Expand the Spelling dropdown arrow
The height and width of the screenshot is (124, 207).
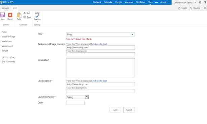37,21
